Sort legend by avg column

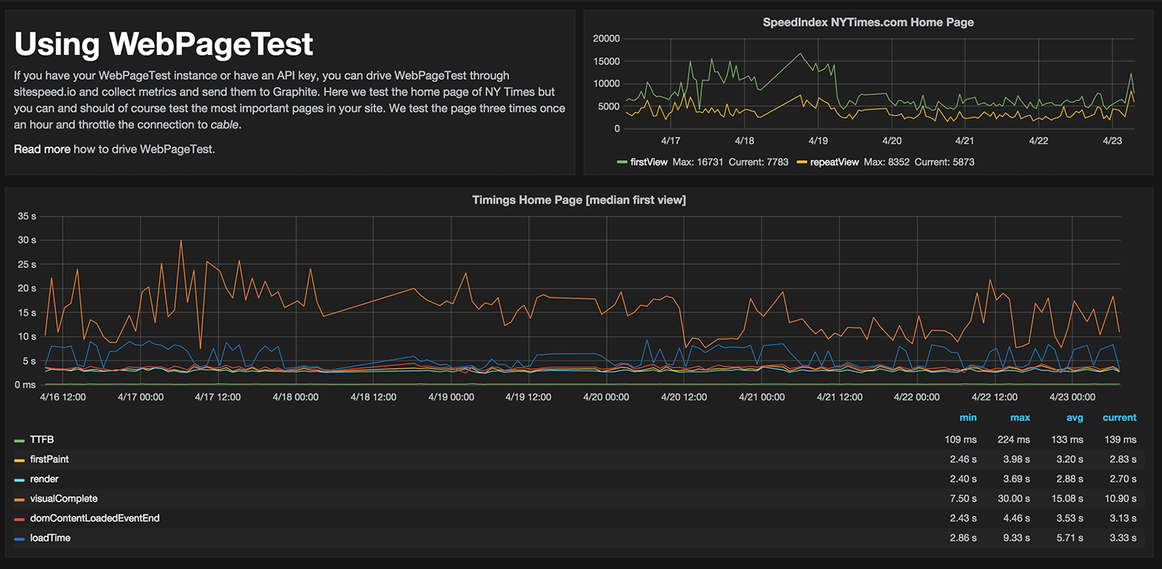[x=1074, y=418]
